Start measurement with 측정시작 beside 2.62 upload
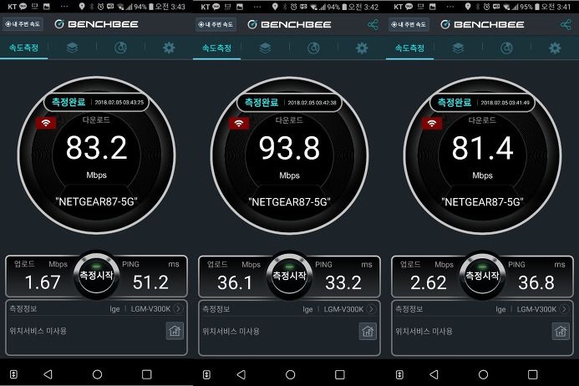The image size is (579, 386). [482, 276]
